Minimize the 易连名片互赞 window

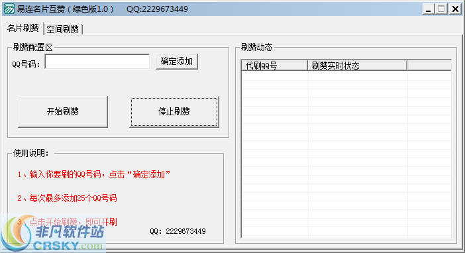point(428,9)
